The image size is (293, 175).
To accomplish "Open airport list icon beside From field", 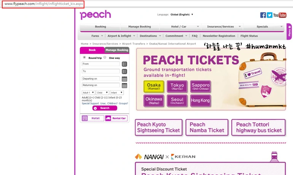I will pos(124,64).
